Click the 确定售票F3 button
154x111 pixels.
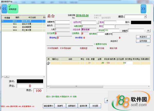point(49,106)
